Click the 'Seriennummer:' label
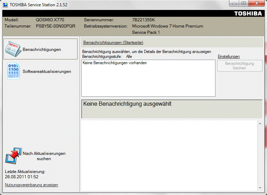This screenshot has height=195, width=267. pos(99,20)
